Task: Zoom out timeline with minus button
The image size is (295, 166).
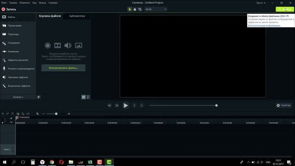Action: (x=43, y=114)
